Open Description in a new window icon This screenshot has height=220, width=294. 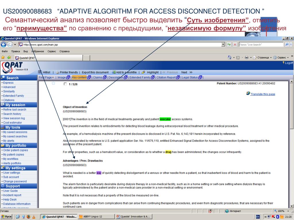pyautogui.click(x=126, y=77)
